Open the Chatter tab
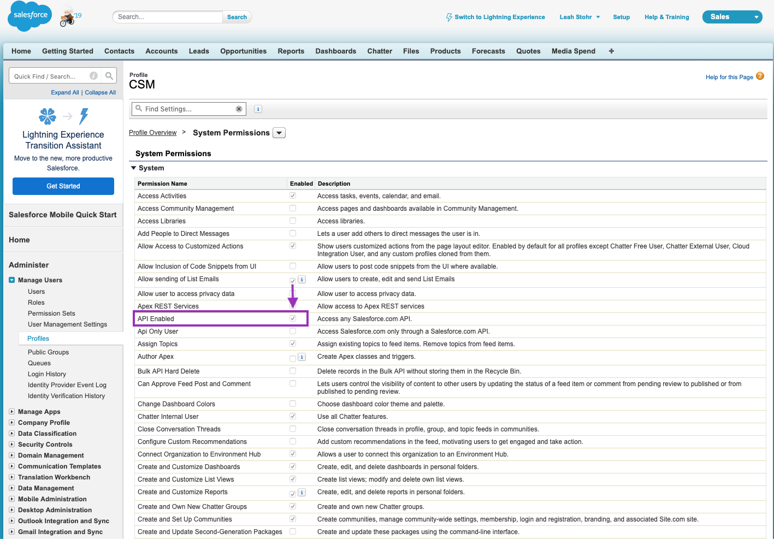Image resolution: width=774 pixels, height=539 pixels. click(380, 51)
